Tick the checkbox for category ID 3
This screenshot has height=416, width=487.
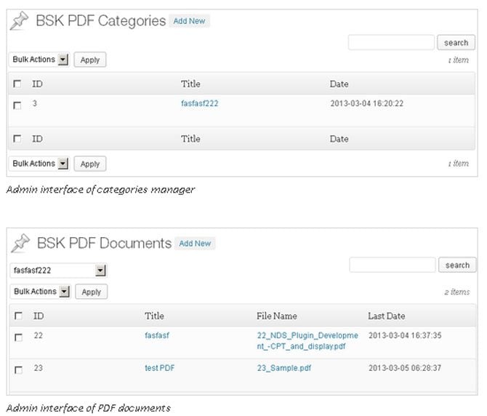tap(17, 105)
